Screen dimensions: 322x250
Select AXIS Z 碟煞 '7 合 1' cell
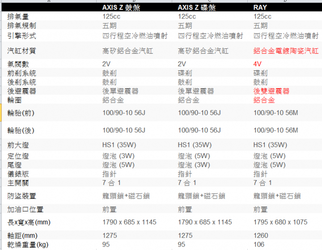[x=187, y=183]
